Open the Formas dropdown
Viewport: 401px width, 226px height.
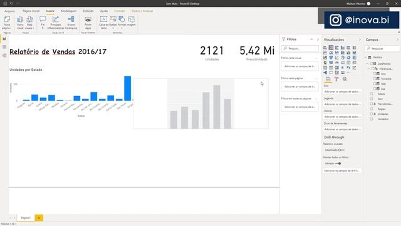click(x=122, y=28)
